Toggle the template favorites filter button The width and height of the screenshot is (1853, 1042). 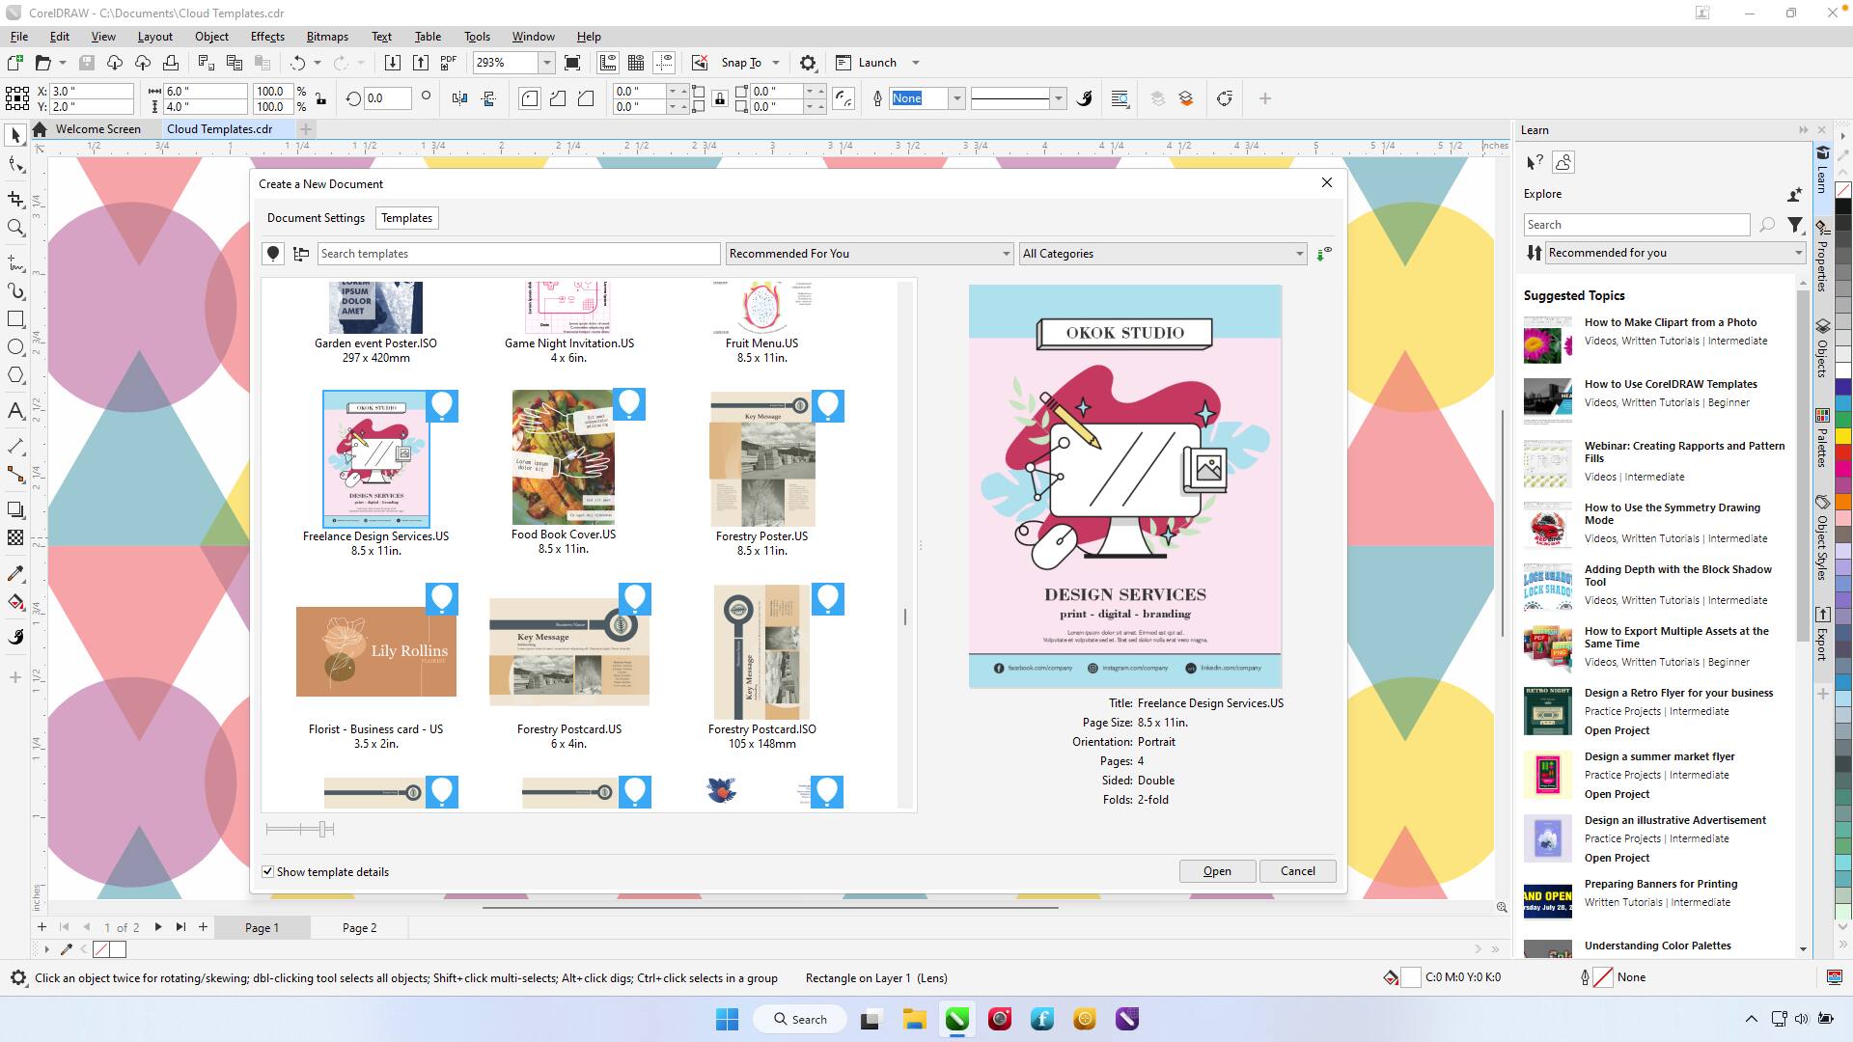click(x=273, y=254)
